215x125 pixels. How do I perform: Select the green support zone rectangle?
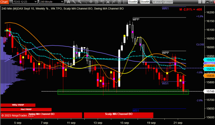pos(123,92)
